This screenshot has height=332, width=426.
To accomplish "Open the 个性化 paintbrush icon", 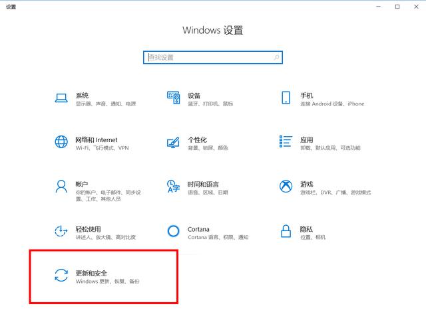I will click(x=173, y=142).
